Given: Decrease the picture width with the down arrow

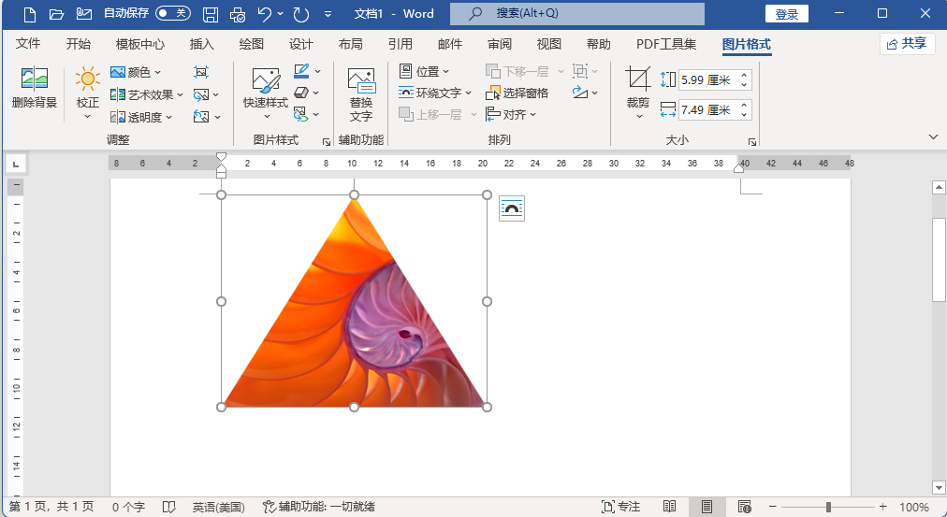Looking at the screenshot, I should click(x=744, y=115).
